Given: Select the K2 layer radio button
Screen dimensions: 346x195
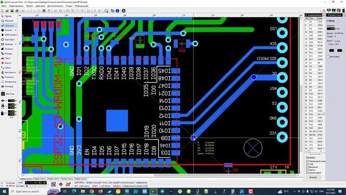Looking at the screenshot, I should [x=40, y=186].
